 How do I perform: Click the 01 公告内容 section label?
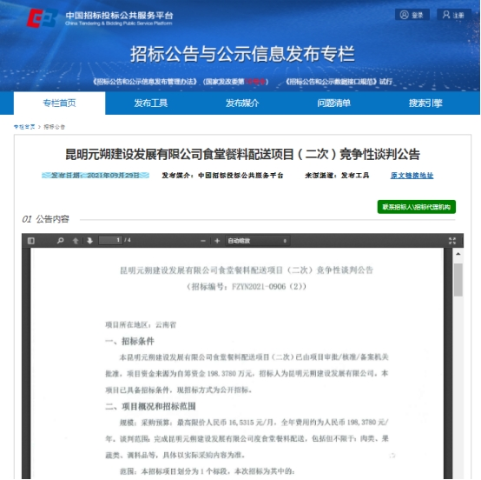point(45,219)
